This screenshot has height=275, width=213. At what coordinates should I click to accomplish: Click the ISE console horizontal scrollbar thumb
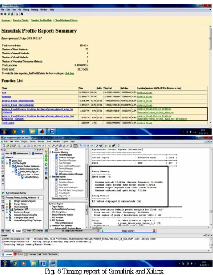(13, 250)
